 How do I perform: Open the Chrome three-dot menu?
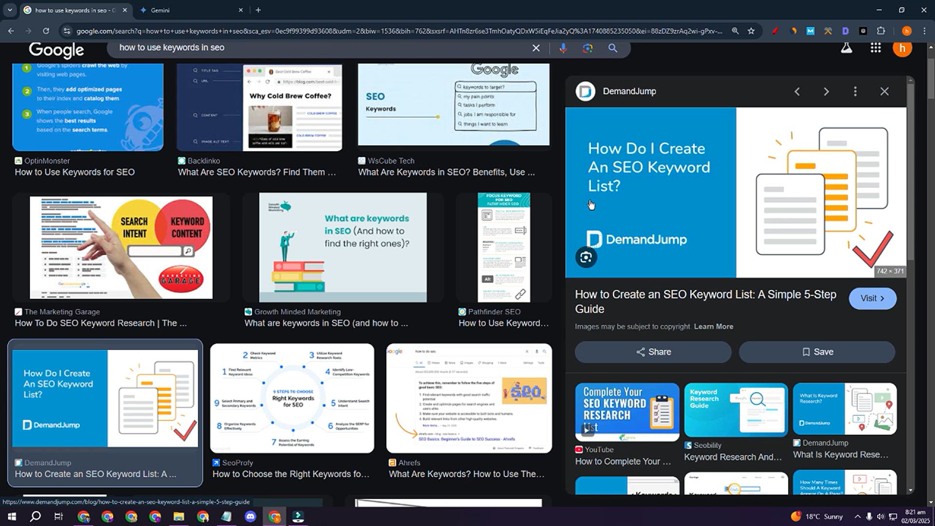click(x=924, y=31)
